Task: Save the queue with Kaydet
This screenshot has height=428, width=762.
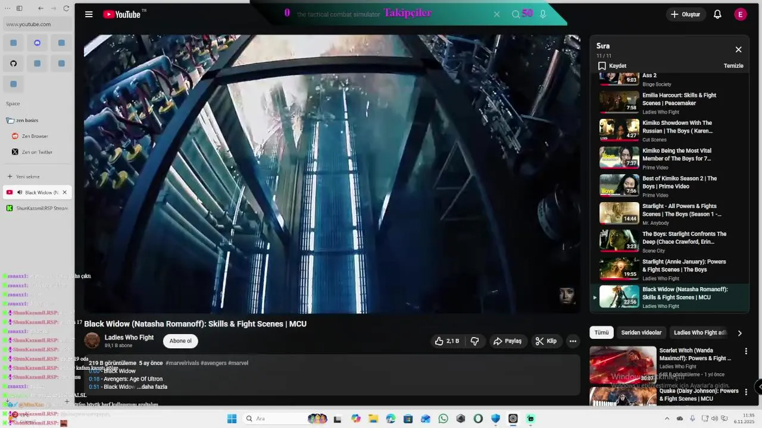Action: pos(612,66)
